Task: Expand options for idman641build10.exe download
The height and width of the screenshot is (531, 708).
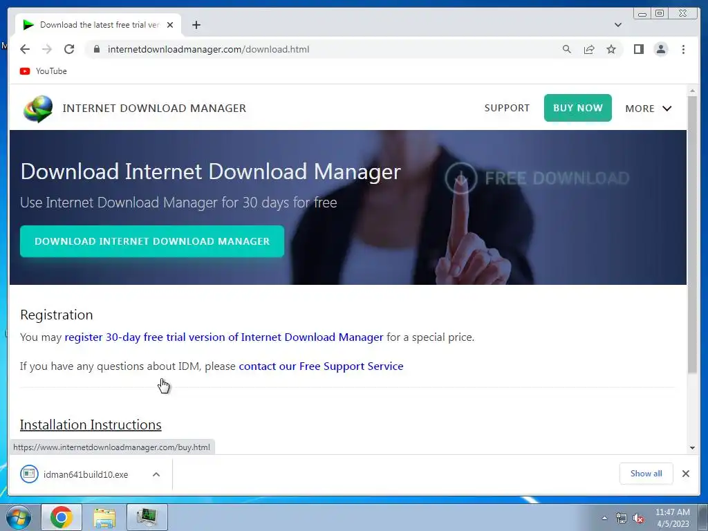Action: tap(156, 474)
